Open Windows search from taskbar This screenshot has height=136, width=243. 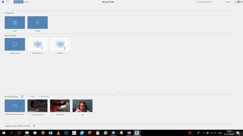click(11, 133)
